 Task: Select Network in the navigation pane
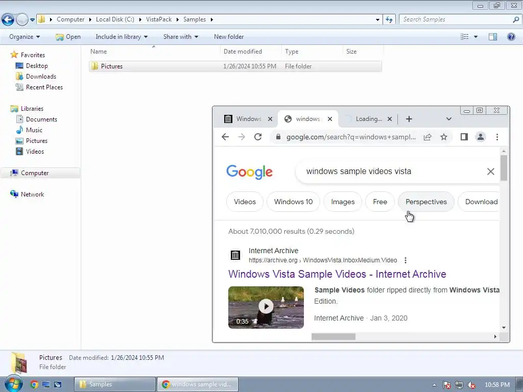pos(32,194)
